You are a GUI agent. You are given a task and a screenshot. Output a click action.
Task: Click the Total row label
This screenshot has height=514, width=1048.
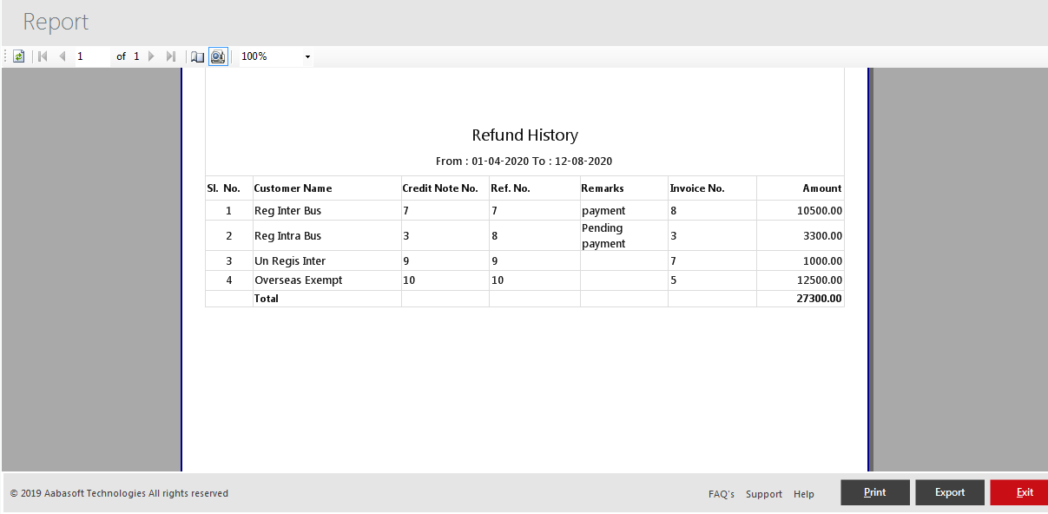point(267,299)
